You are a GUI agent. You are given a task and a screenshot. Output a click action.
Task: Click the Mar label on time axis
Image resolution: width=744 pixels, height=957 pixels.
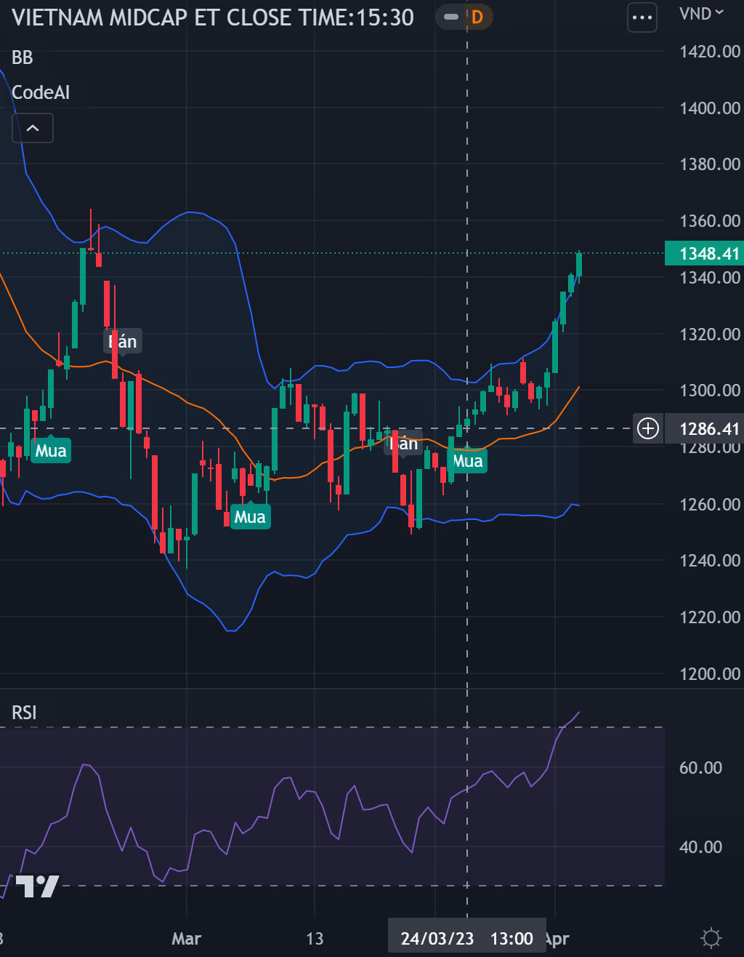pos(186,938)
